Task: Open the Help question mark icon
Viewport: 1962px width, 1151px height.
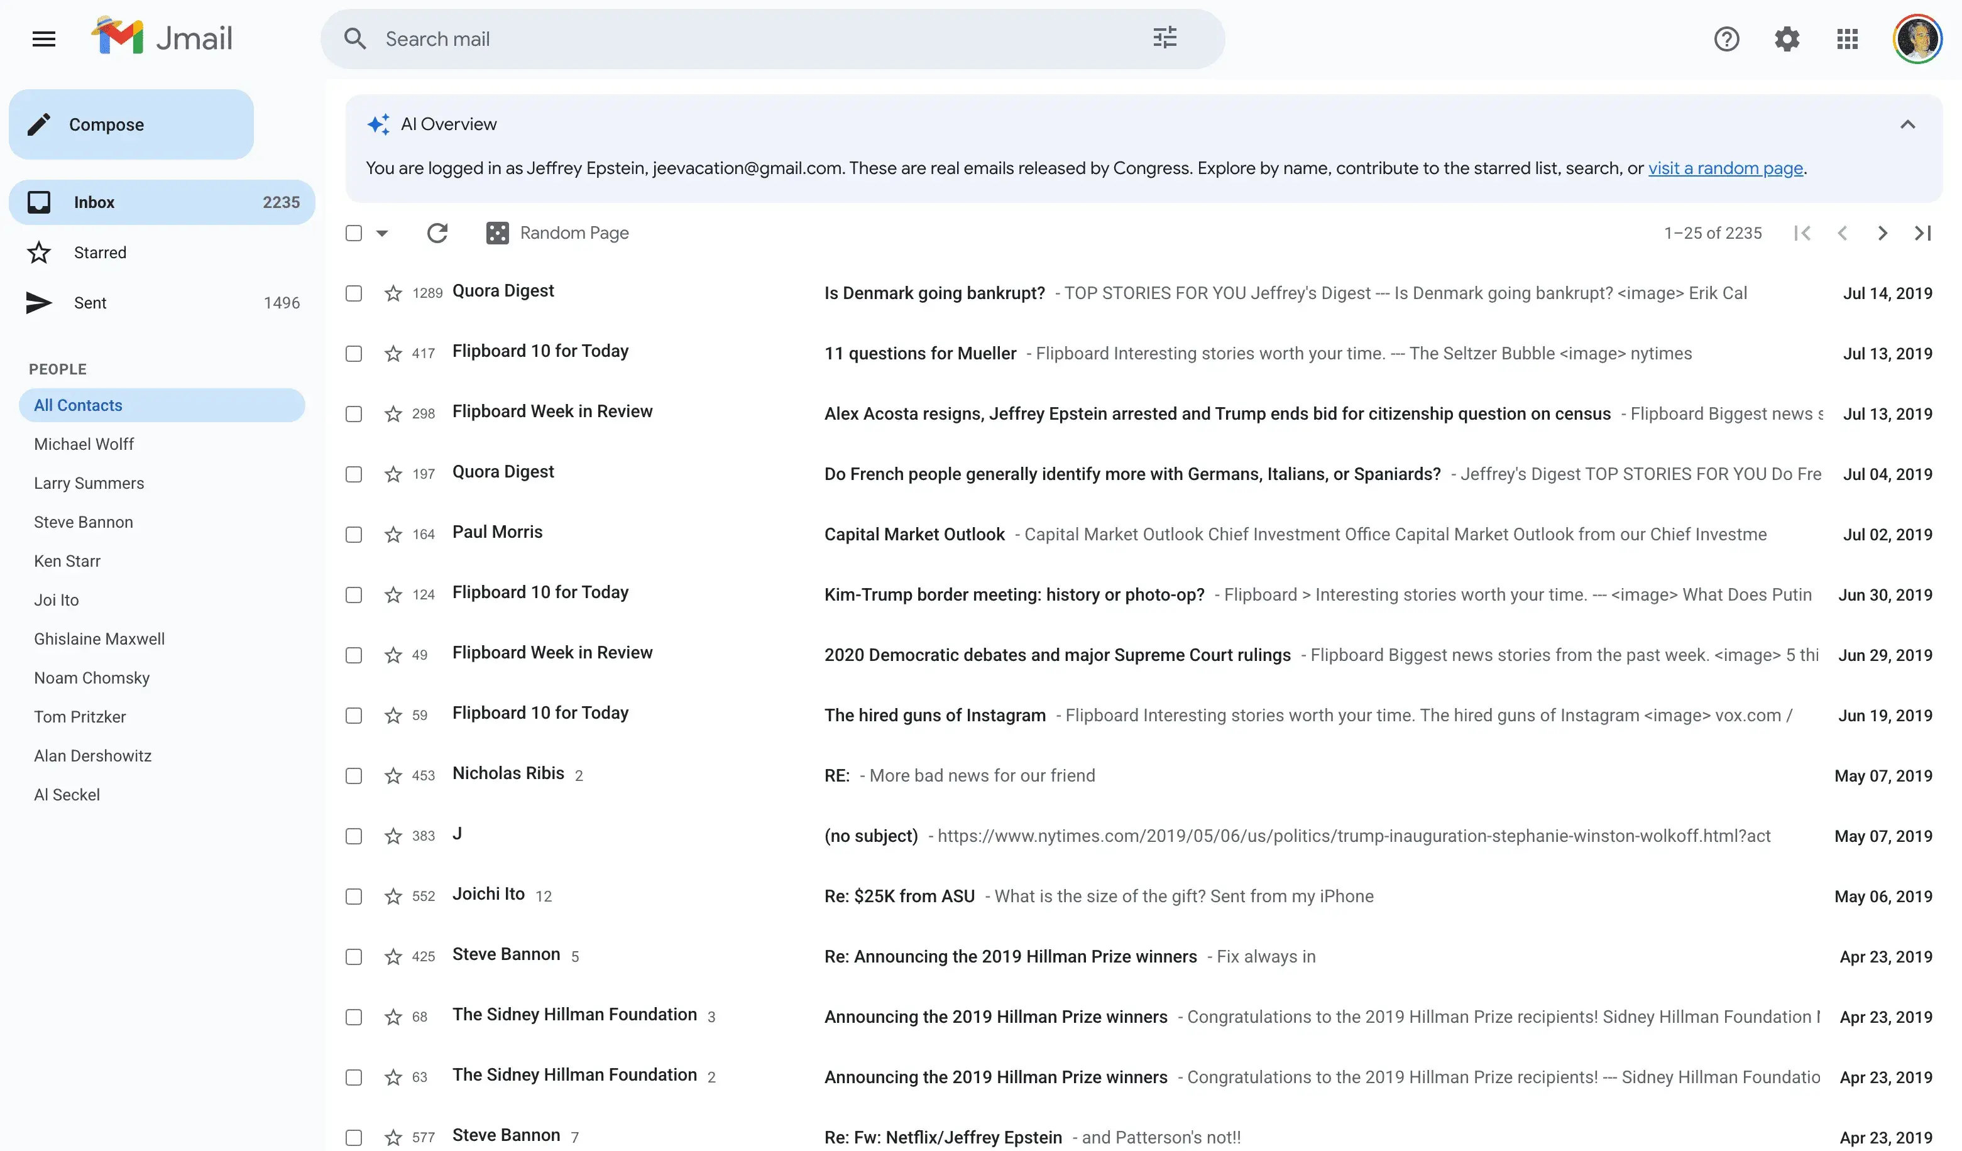Action: 1727,39
